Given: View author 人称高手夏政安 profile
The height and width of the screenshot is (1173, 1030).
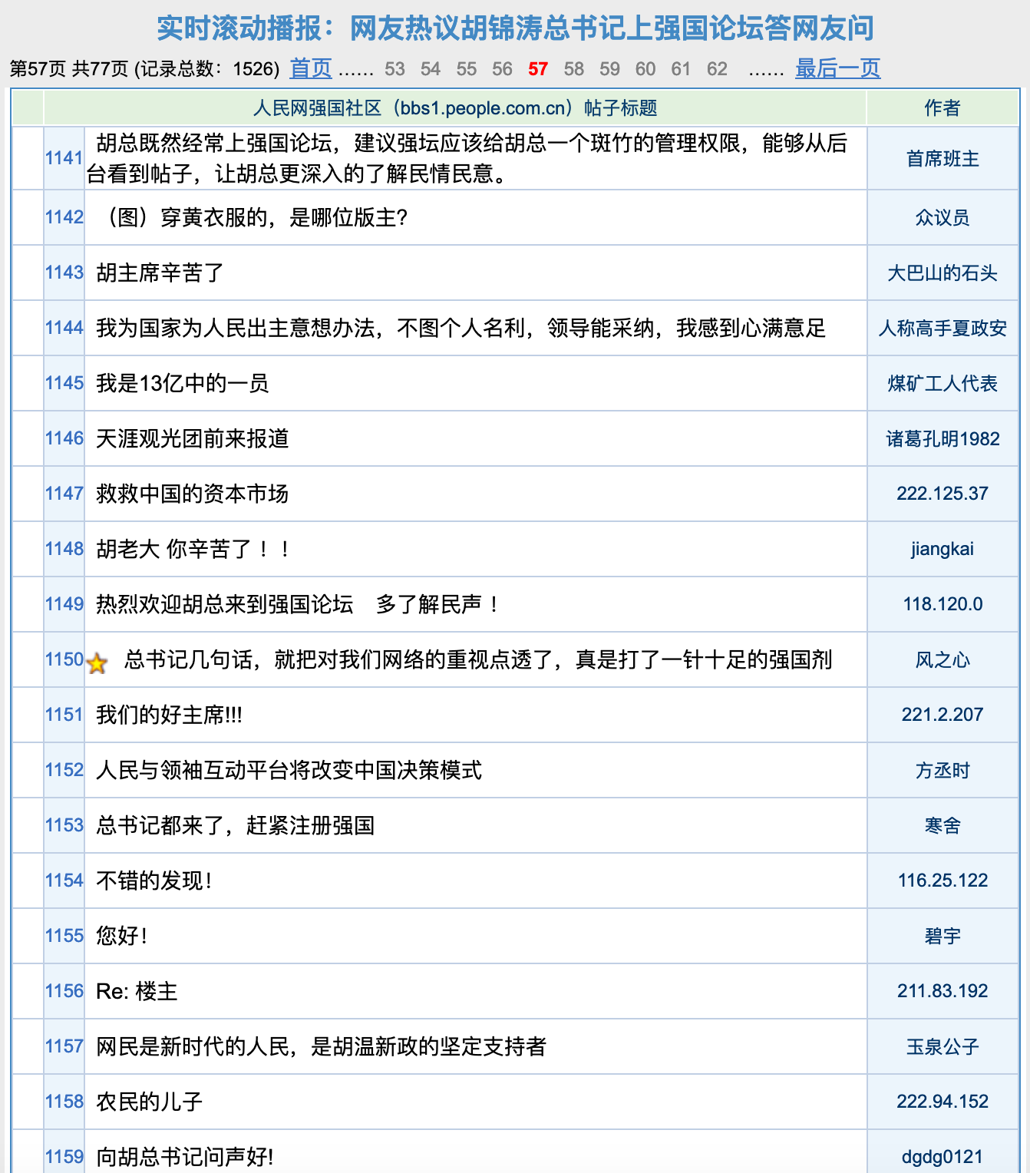Looking at the screenshot, I should pyautogui.click(x=943, y=329).
